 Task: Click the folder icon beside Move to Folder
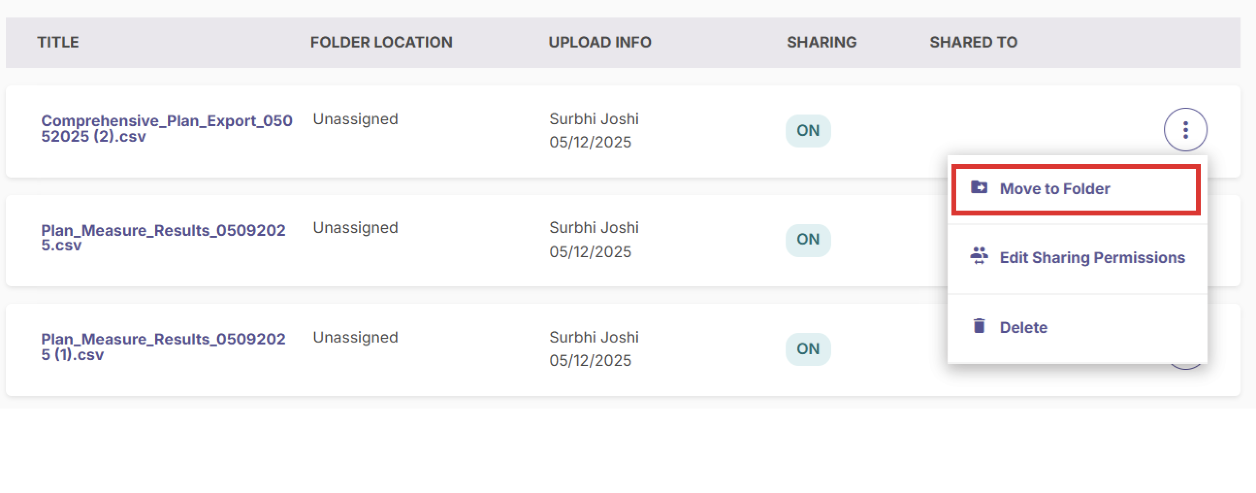coord(979,187)
